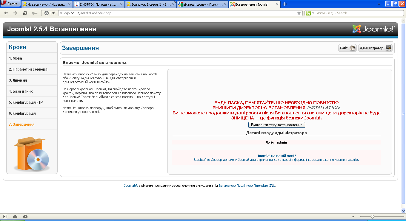
Task: Close the Встановлення Joomla! tab
Action: 277,4
